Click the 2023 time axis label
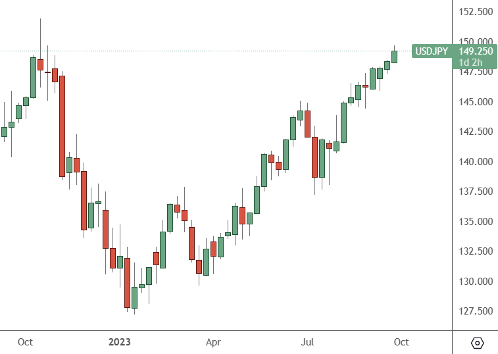This screenshot has height=354, width=498. (x=120, y=342)
